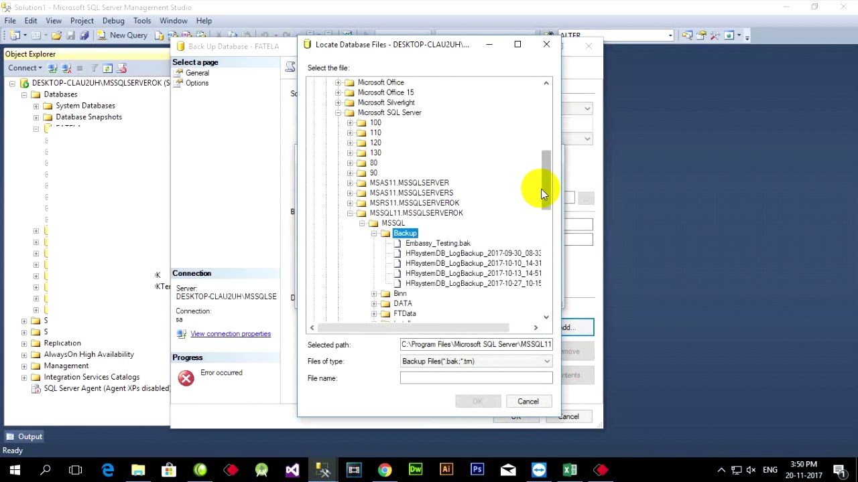Screen dimensions: 858x482
Task: Open the Files of type dropdown
Action: click(547, 361)
